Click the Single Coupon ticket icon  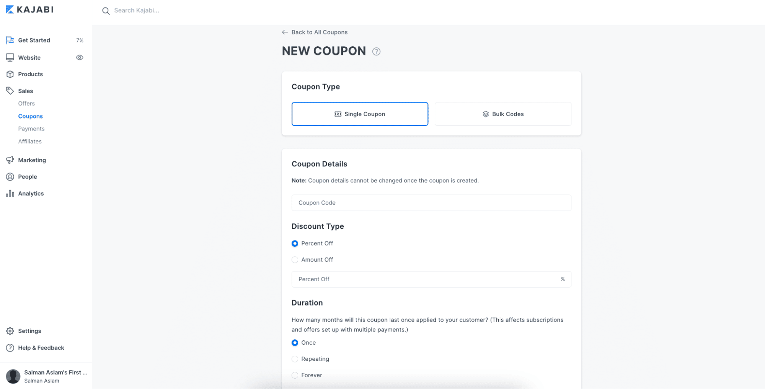coord(338,114)
